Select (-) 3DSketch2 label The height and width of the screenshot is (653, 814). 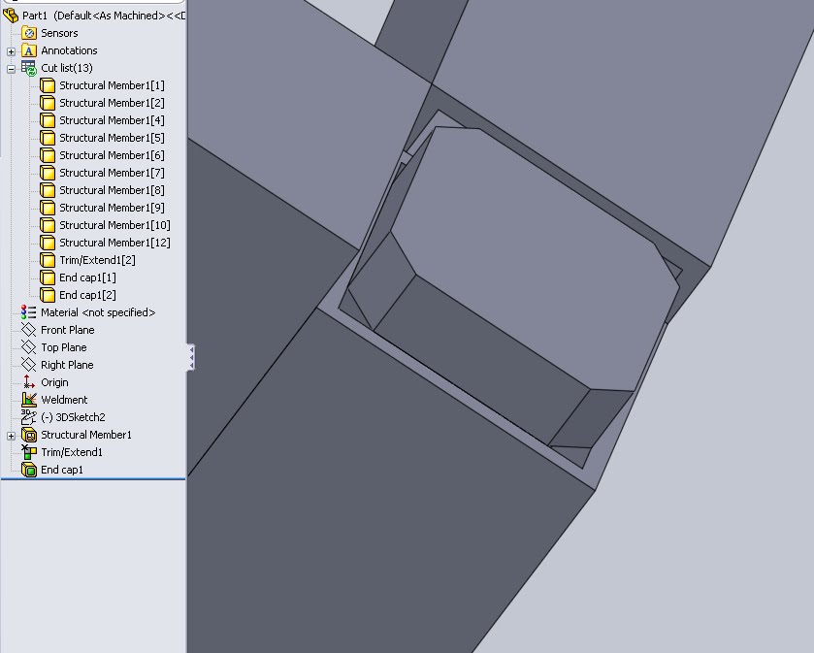coord(73,417)
